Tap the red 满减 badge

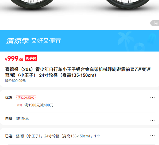click(19, 105)
